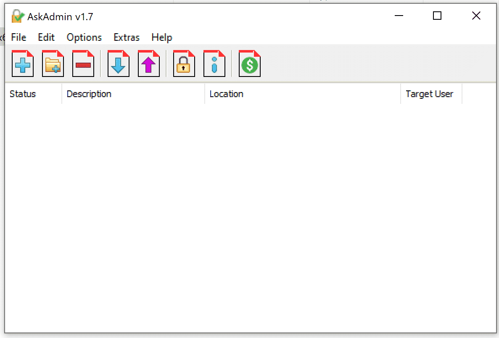Open the Help menu
This screenshot has height=338, width=499.
(x=162, y=37)
